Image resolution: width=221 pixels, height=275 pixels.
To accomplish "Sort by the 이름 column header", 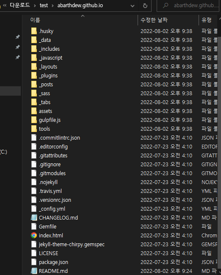I will coord(35,20).
